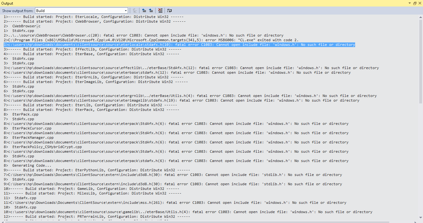Select 'Build started: Project: EterPythonLib' line

(97, 170)
